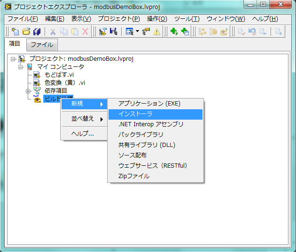The image size is (296, 252).
Task: Click the yellow warning triangle icon
Action: [156, 32]
